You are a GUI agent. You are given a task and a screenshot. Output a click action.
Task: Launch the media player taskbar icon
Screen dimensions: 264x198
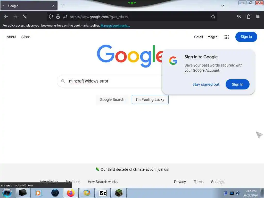coord(38,193)
